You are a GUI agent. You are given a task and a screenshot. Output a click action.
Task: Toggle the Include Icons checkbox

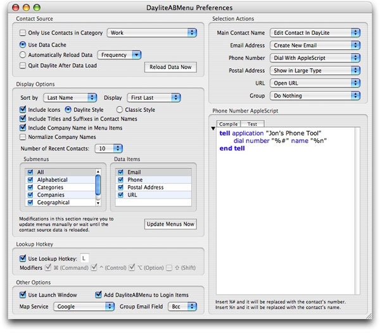pyautogui.click(x=23, y=109)
